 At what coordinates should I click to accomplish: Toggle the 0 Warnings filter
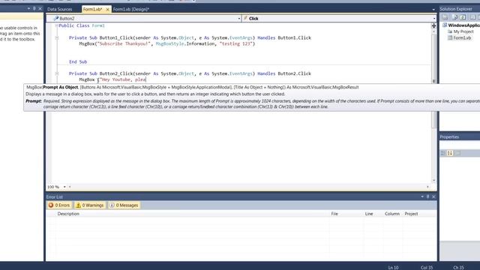coord(90,205)
